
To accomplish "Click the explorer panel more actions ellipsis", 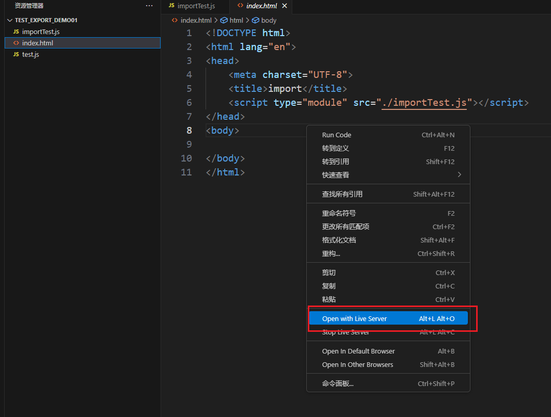I will [x=149, y=6].
